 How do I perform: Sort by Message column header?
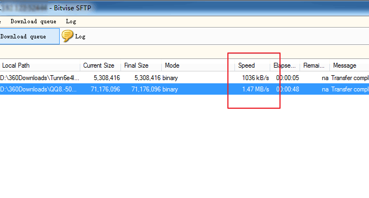(349, 65)
